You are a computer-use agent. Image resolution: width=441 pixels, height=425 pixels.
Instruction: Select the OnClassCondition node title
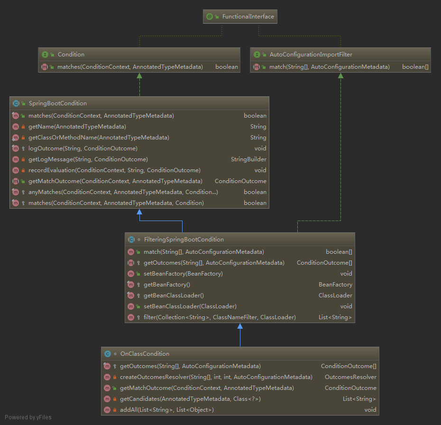click(x=145, y=354)
